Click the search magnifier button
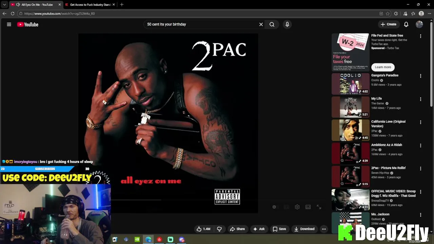The image size is (434, 244). coord(272,24)
